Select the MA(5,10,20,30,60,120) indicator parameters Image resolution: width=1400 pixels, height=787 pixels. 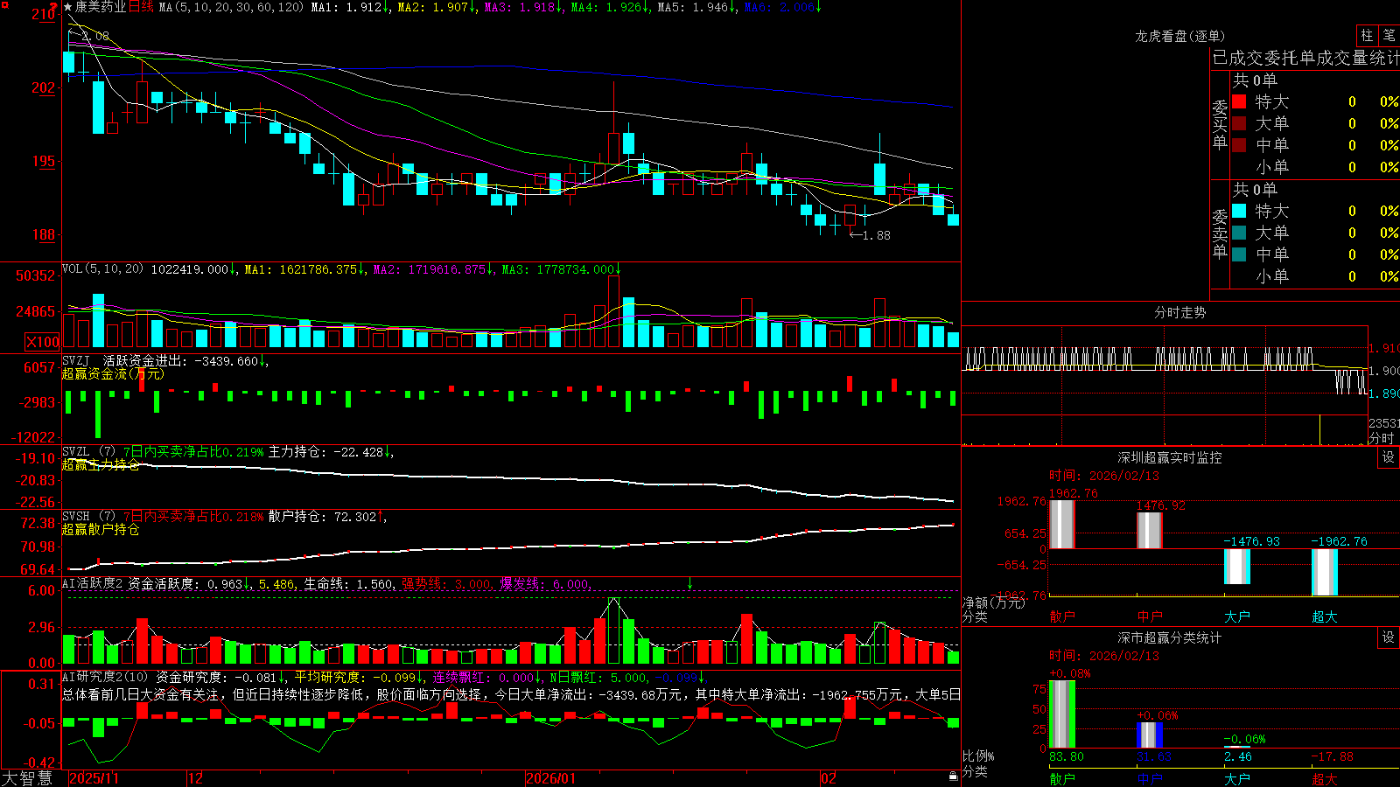coord(232,7)
